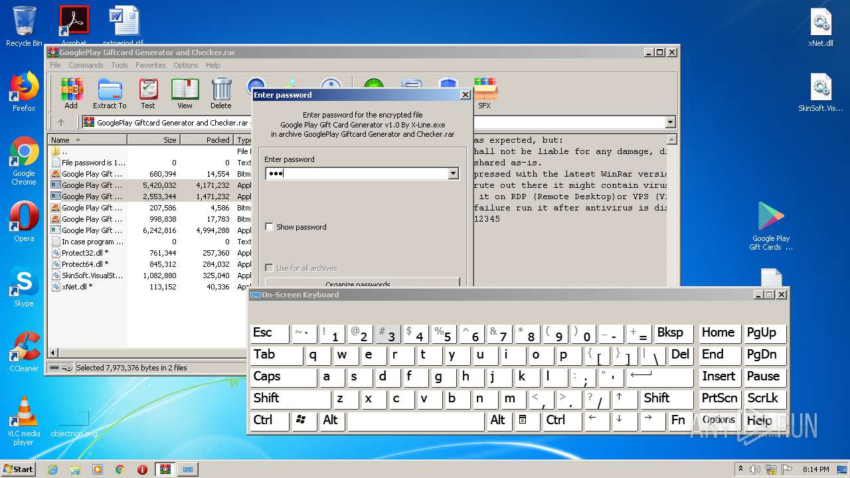Open CCleaner desktop shortcut
The height and width of the screenshot is (478, 850).
24,352
